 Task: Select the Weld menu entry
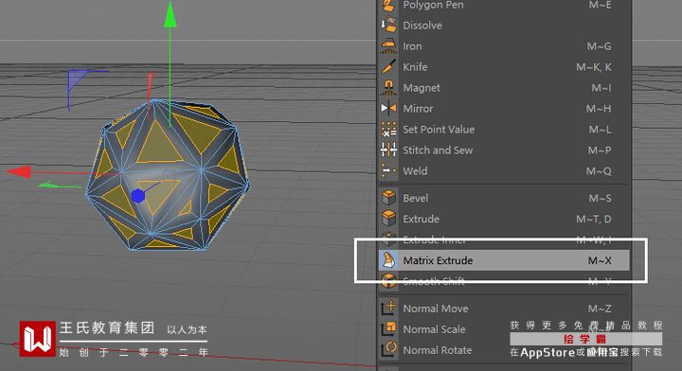tap(505, 171)
